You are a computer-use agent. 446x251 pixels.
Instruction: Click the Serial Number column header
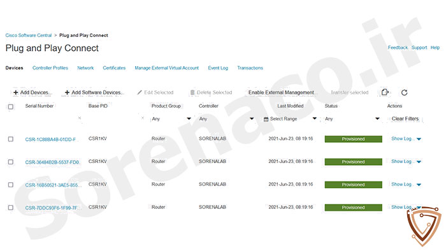[x=40, y=106]
